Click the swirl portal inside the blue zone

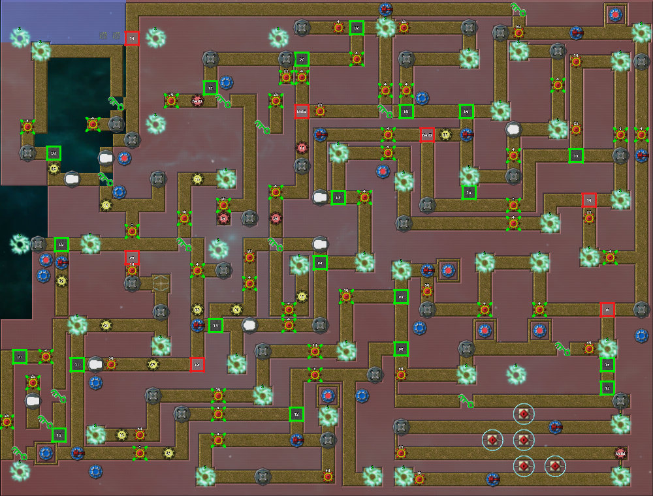tap(20, 37)
